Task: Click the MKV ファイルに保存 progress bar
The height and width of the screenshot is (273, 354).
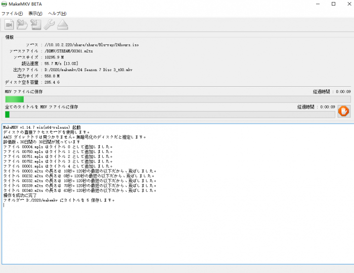Action: coord(178,99)
